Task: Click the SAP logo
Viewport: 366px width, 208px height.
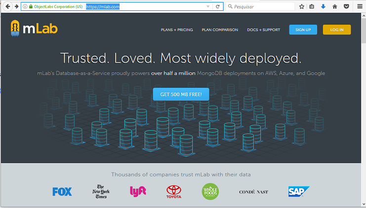Action: tap(298, 191)
